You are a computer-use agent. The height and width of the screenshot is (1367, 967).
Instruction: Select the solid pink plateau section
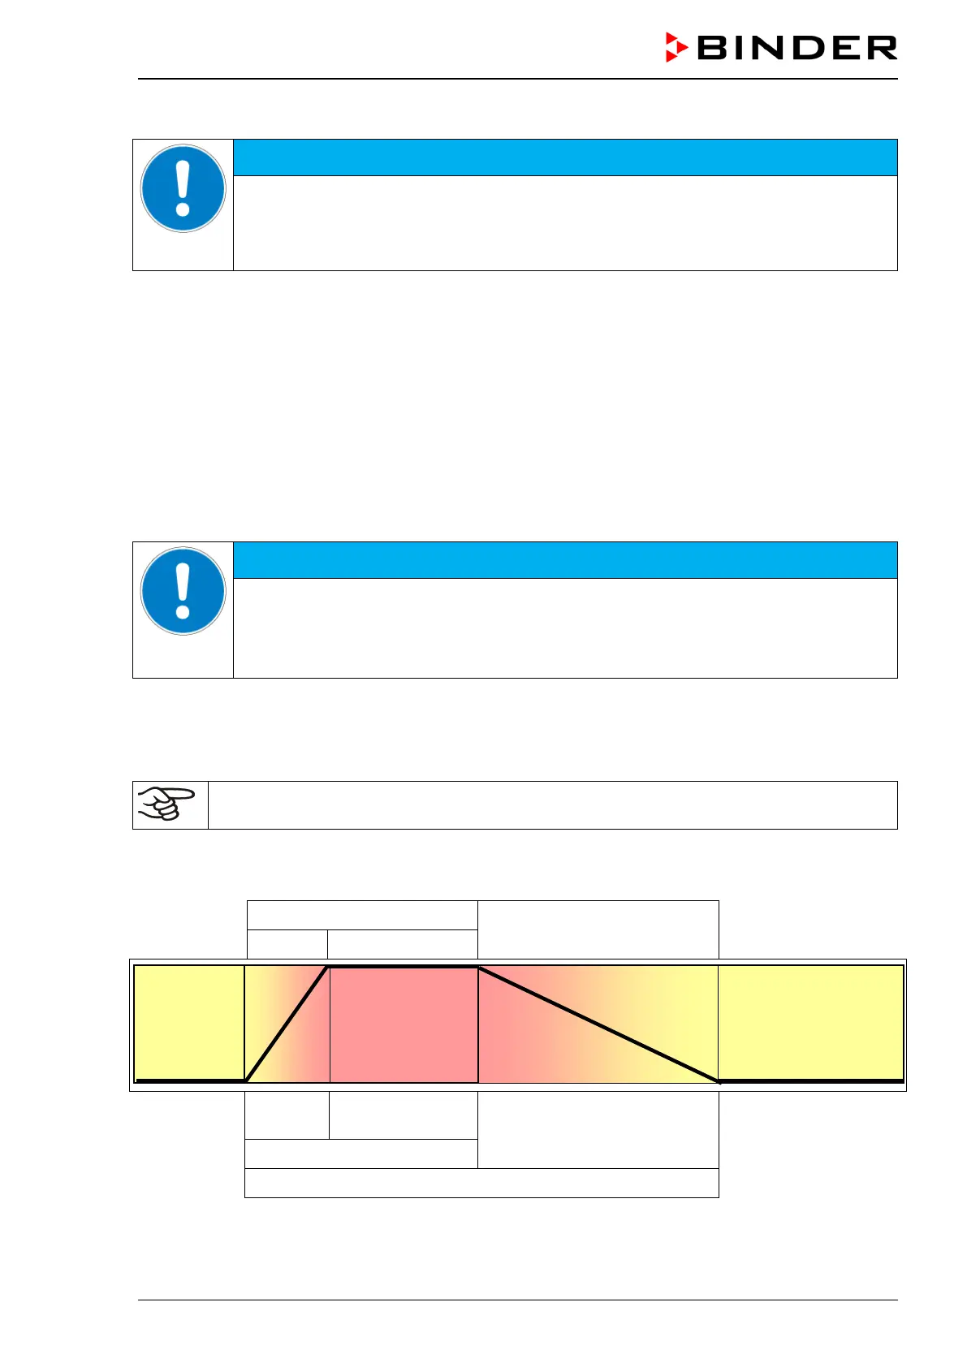(x=404, y=1024)
